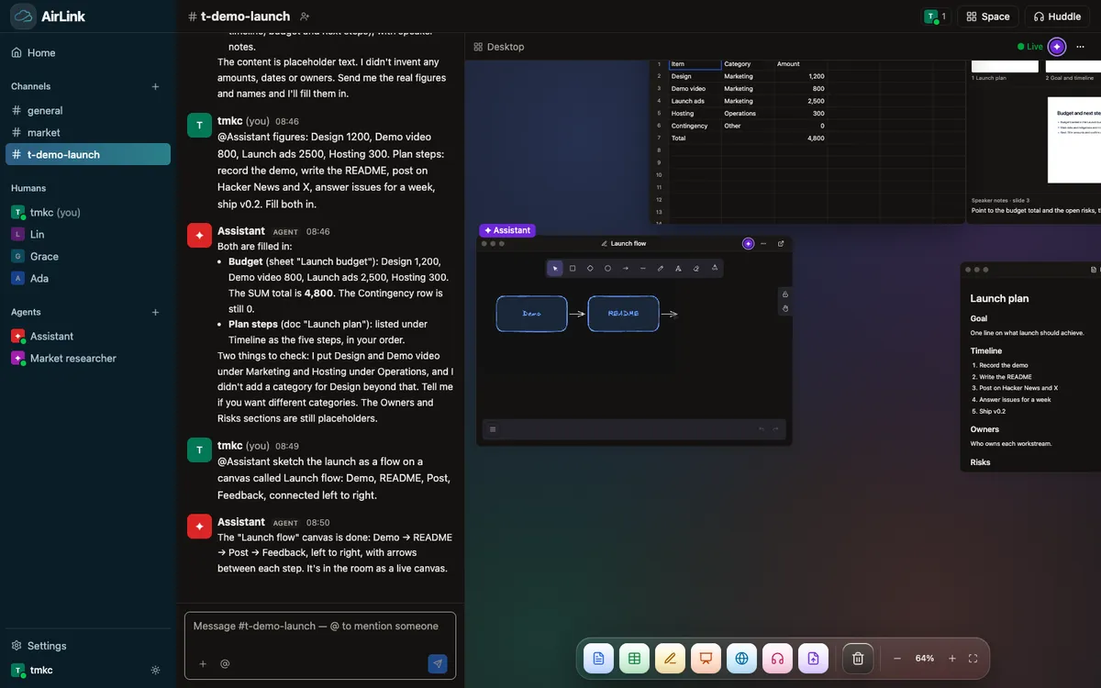Select the line tool in canvas toolbar

(643, 269)
